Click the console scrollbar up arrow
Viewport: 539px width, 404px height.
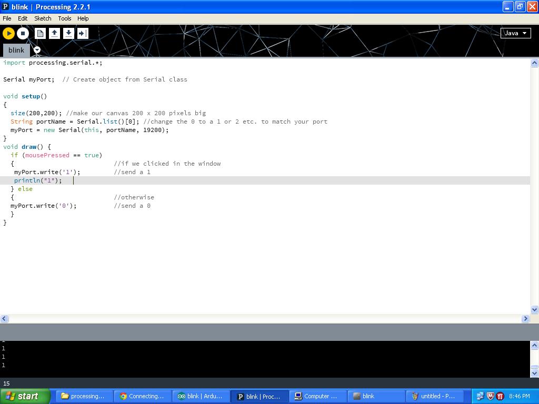click(x=534, y=345)
